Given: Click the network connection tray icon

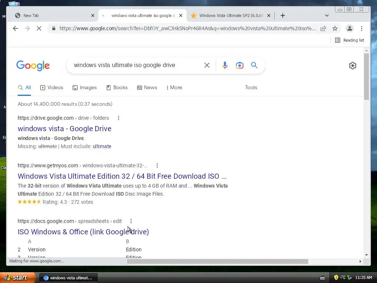Looking at the screenshot, I should (x=343, y=277).
